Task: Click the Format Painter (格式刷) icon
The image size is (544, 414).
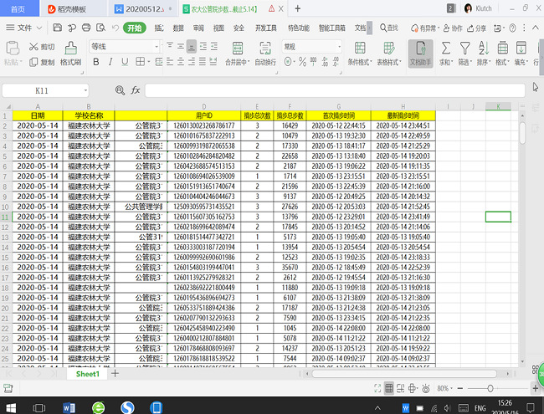Action: coord(71,49)
